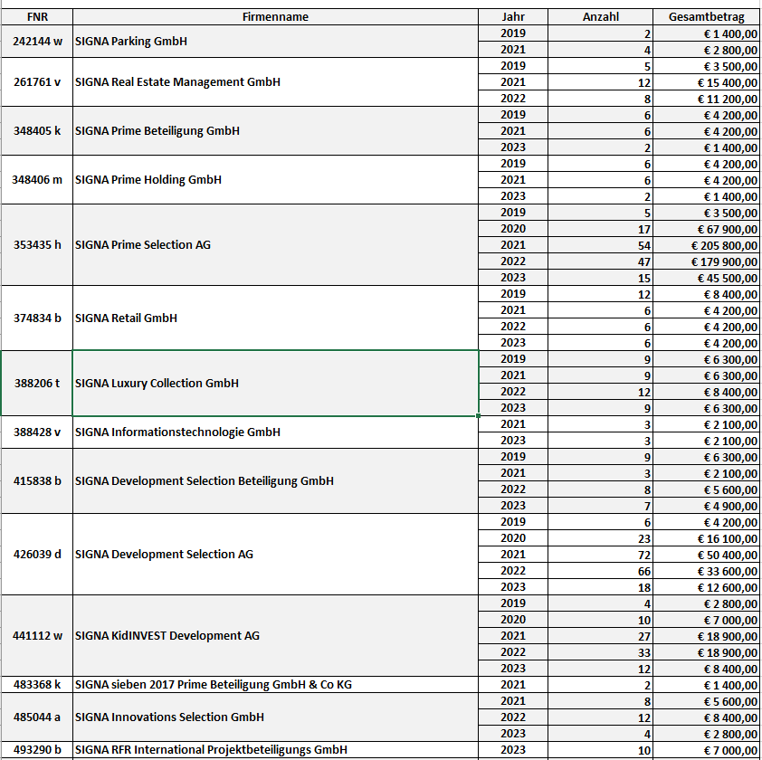Click the Jahr column header cell
Viewport: 762px width, 760px height.
point(512,17)
